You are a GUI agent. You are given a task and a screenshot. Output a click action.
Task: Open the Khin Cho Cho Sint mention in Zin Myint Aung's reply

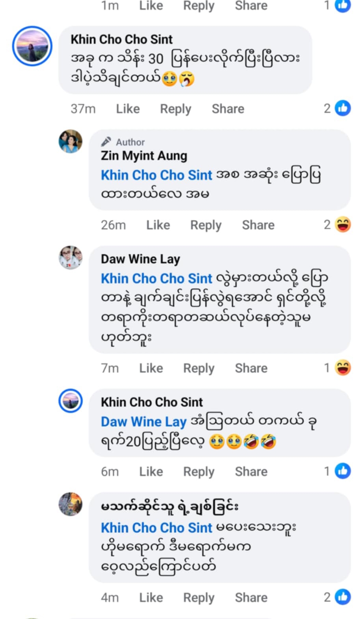156,175
